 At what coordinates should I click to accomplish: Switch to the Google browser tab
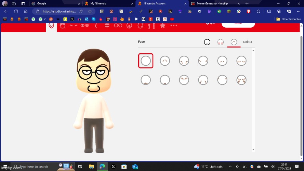click(x=56, y=3)
